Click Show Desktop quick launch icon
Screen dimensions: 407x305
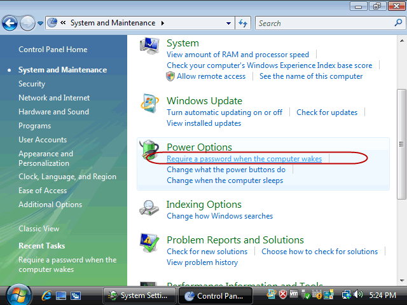pos(61,295)
